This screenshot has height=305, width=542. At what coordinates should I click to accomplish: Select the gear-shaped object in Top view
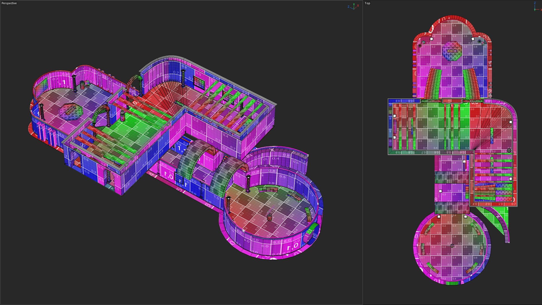point(509,150)
